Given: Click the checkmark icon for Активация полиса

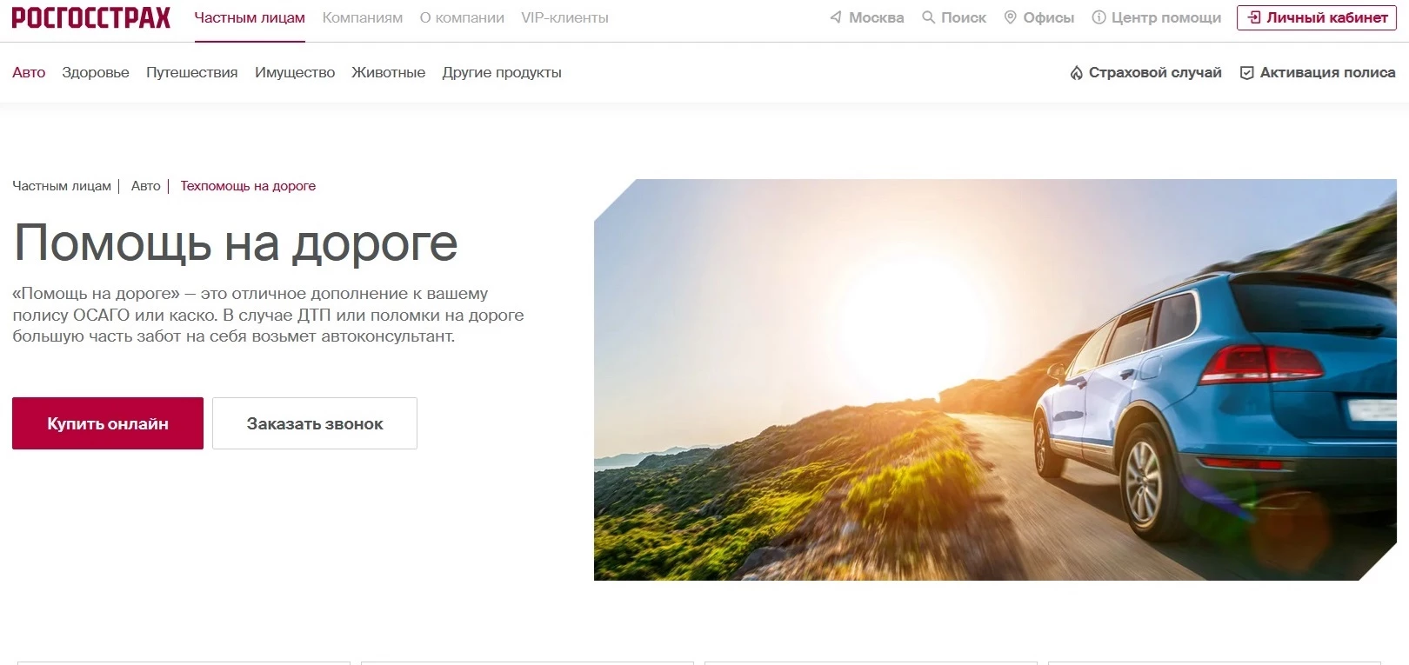Looking at the screenshot, I should 1246,73.
